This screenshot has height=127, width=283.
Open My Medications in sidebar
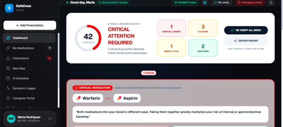(29, 48)
